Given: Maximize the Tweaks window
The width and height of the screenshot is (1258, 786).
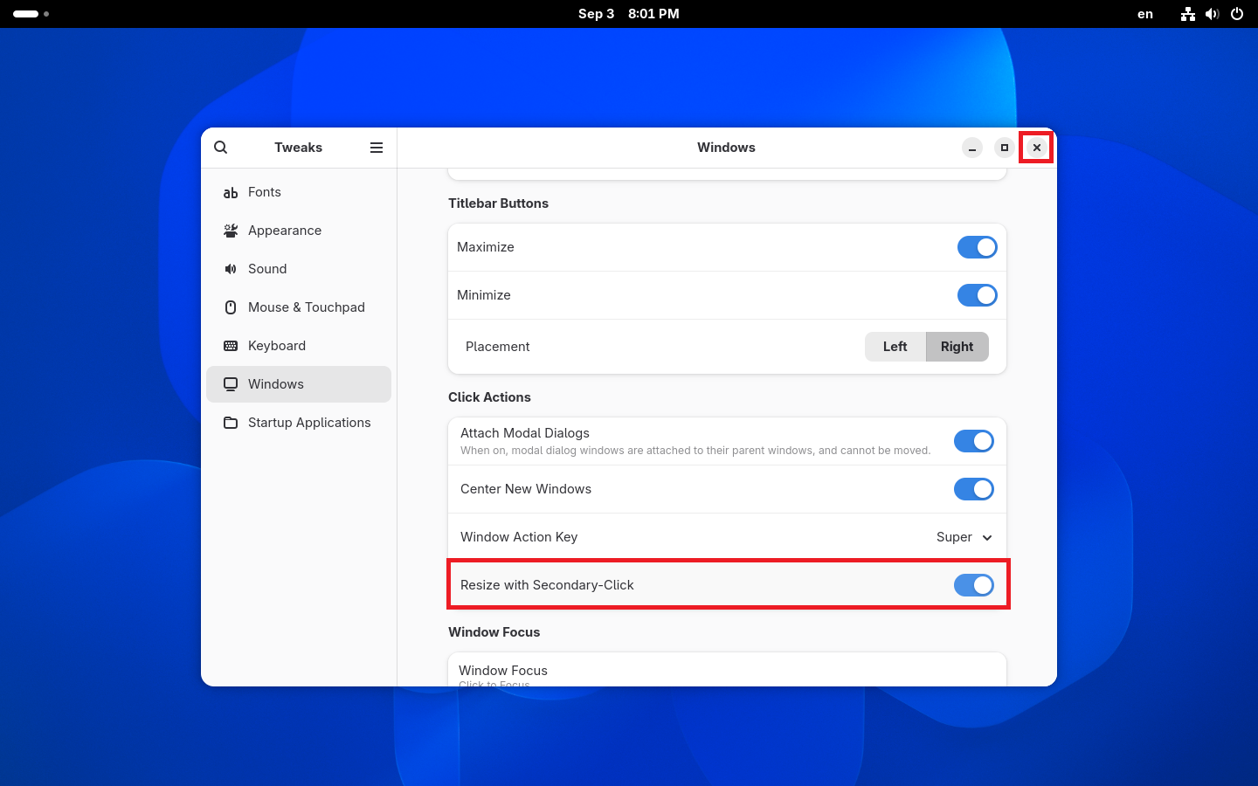Looking at the screenshot, I should click(1005, 148).
